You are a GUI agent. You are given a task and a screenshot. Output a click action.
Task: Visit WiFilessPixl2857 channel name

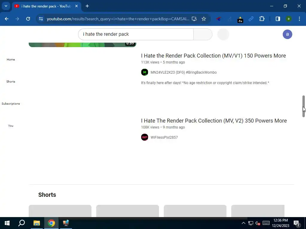click(164, 137)
